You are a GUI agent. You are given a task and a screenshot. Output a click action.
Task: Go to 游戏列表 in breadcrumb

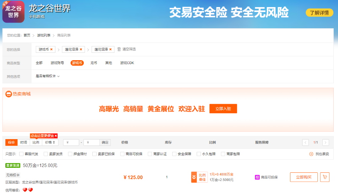pyautogui.click(x=44, y=35)
